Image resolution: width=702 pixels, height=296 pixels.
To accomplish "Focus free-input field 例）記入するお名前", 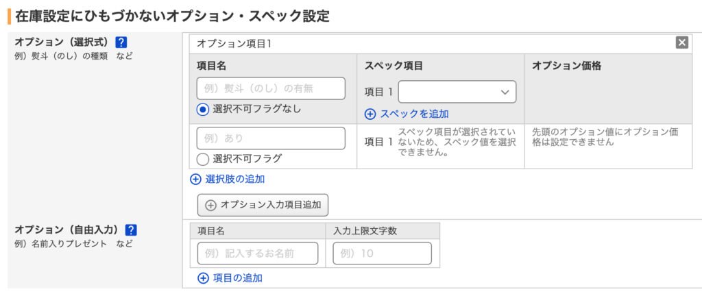I will [x=258, y=254].
